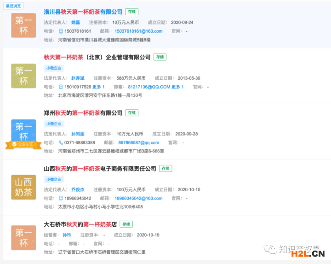The height and width of the screenshot is (264, 331).
Task: Expand 更多 1 next to email 81217136@QQ.COM
Action: pos(177,87)
